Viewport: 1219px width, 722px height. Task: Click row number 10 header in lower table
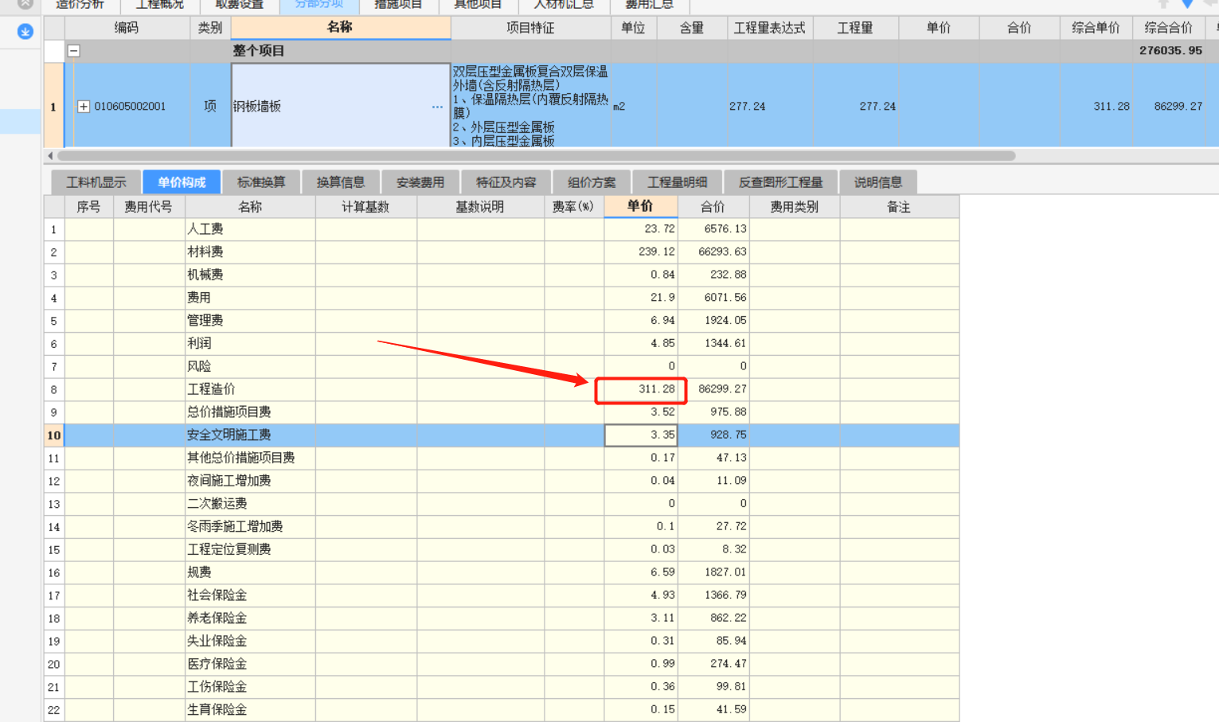(54, 435)
